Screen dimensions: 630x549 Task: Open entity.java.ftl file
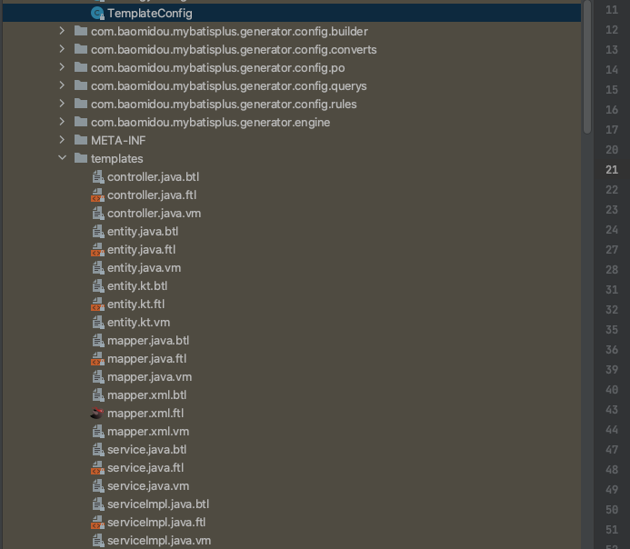click(x=142, y=250)
